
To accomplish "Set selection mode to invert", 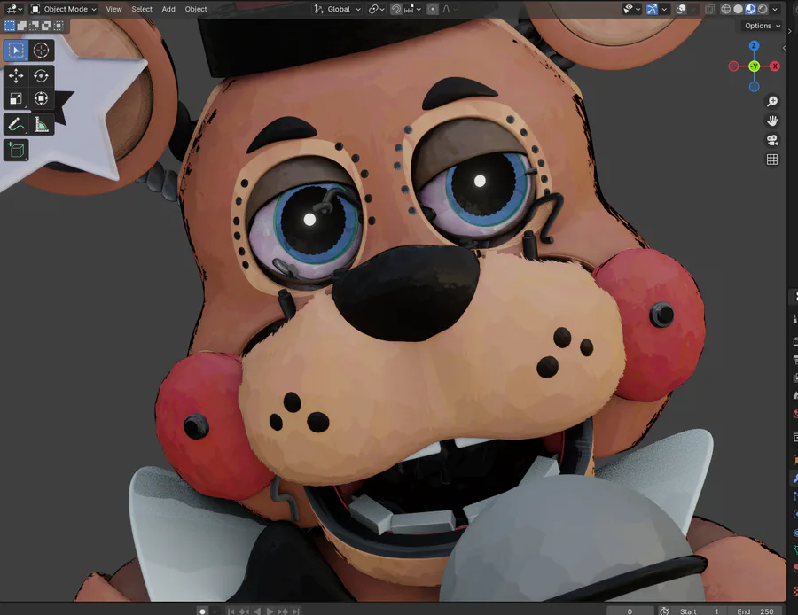I will coord(46,26).
